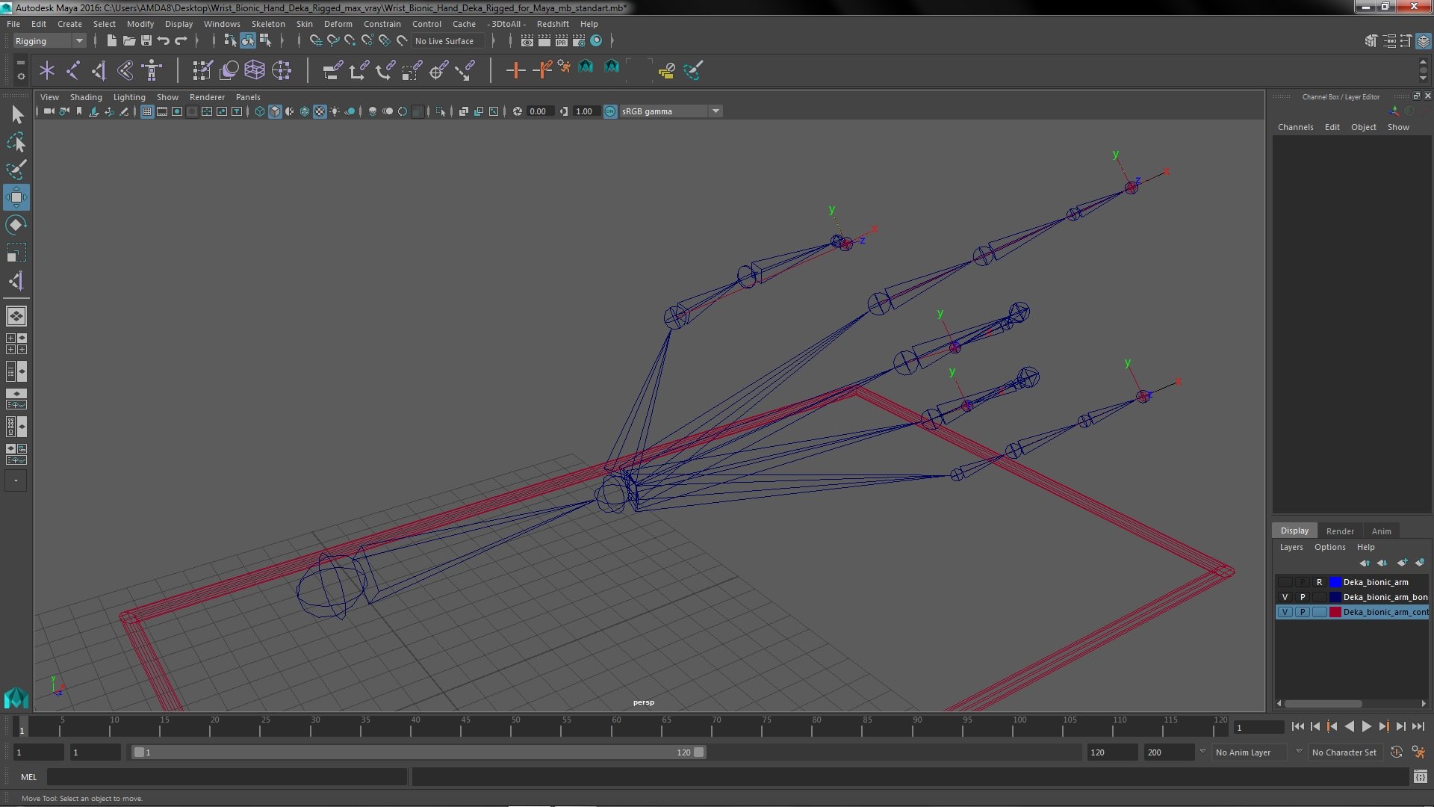Toggle R display type on Deka_bionic_arm layer
This screenshot has width=1434, height=807.
coord(1320,582)
